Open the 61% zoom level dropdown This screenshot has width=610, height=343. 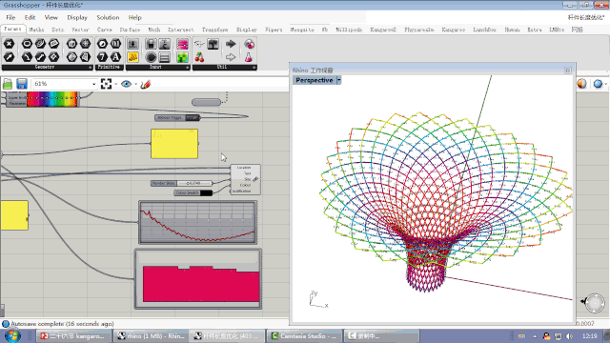click(93, 84)
